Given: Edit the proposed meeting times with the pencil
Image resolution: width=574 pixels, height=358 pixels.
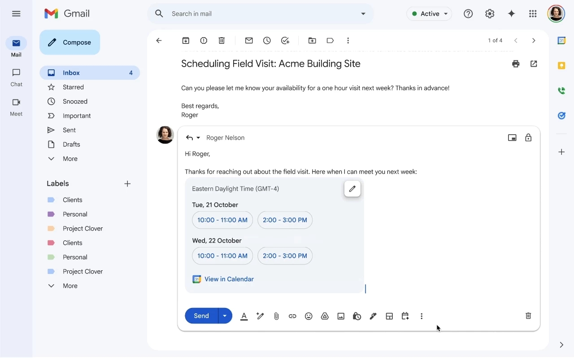Looking at the screenshot, I should [x=352, y=189].
